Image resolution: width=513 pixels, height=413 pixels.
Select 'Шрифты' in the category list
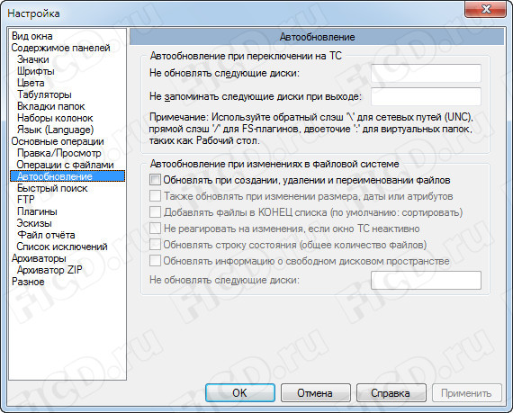(x=36, y=71)
